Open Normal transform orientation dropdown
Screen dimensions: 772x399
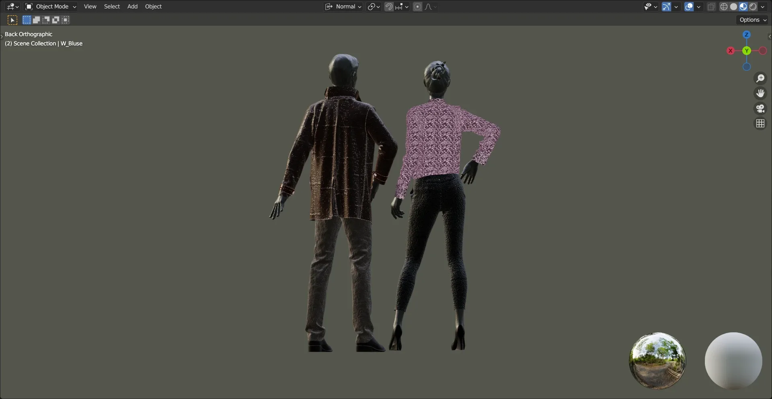point(343,6)
